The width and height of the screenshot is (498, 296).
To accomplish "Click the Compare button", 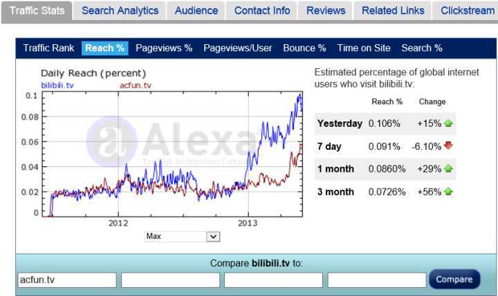I will coord(454,279).
